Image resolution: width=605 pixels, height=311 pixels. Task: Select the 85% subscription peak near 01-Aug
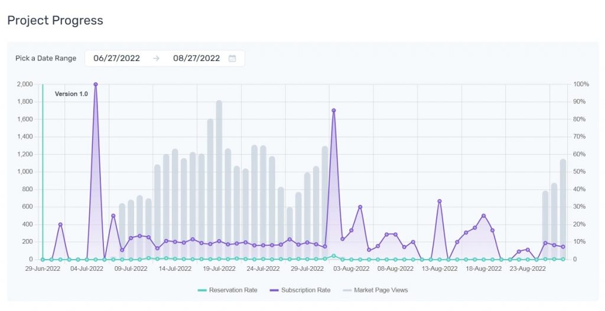click(x=334, y=110)
